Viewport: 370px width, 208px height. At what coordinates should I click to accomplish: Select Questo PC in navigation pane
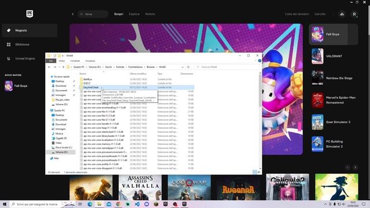60,110
